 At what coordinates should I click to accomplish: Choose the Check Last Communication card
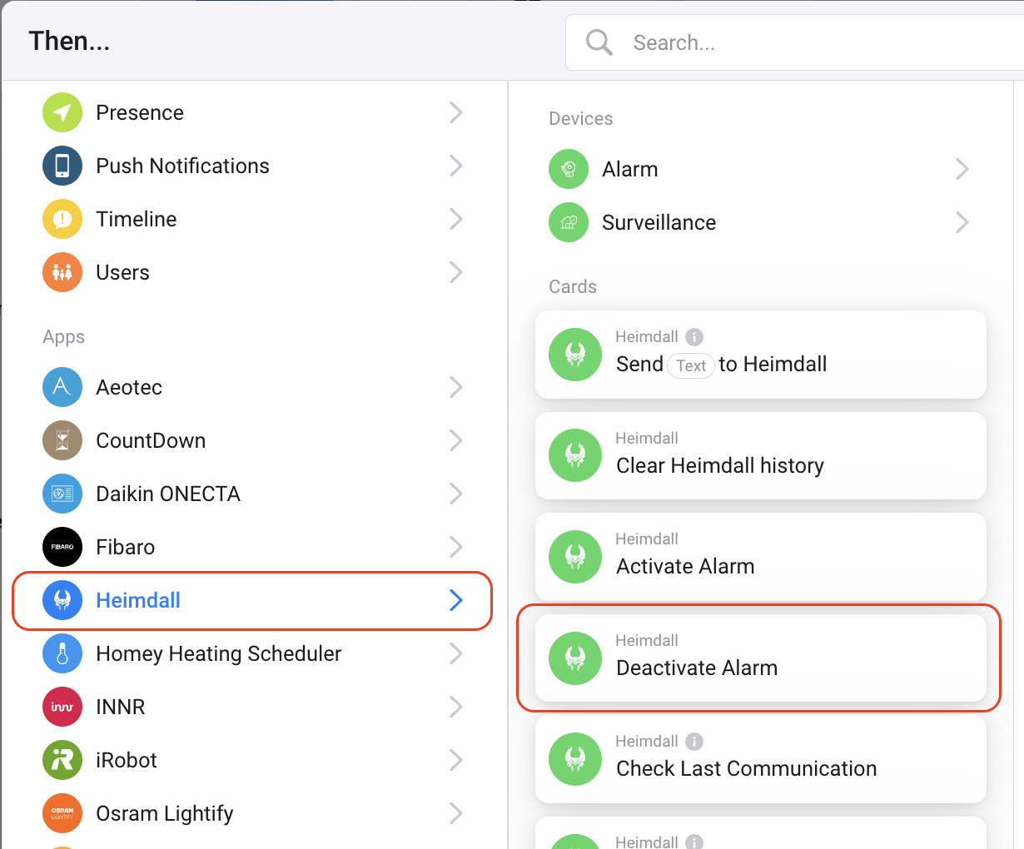(760, 759)
